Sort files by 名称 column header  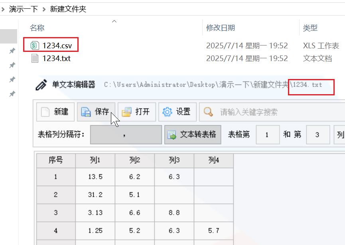[x=37, y=28]
